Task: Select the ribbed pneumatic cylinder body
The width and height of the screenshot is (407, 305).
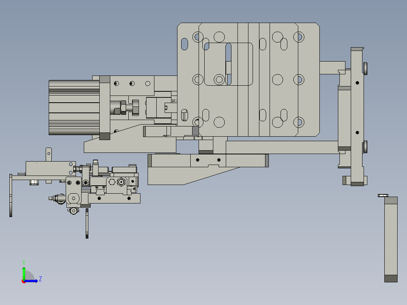Action: [x=74, y=108]
